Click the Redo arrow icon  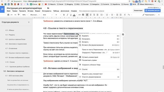click(x=15, y=15)
